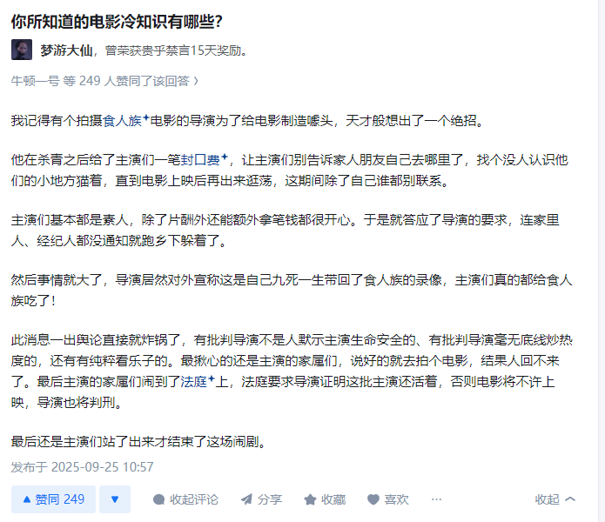Click the downvote triangle button
Screen dimensions: 605x522
(x=114, y=499)
